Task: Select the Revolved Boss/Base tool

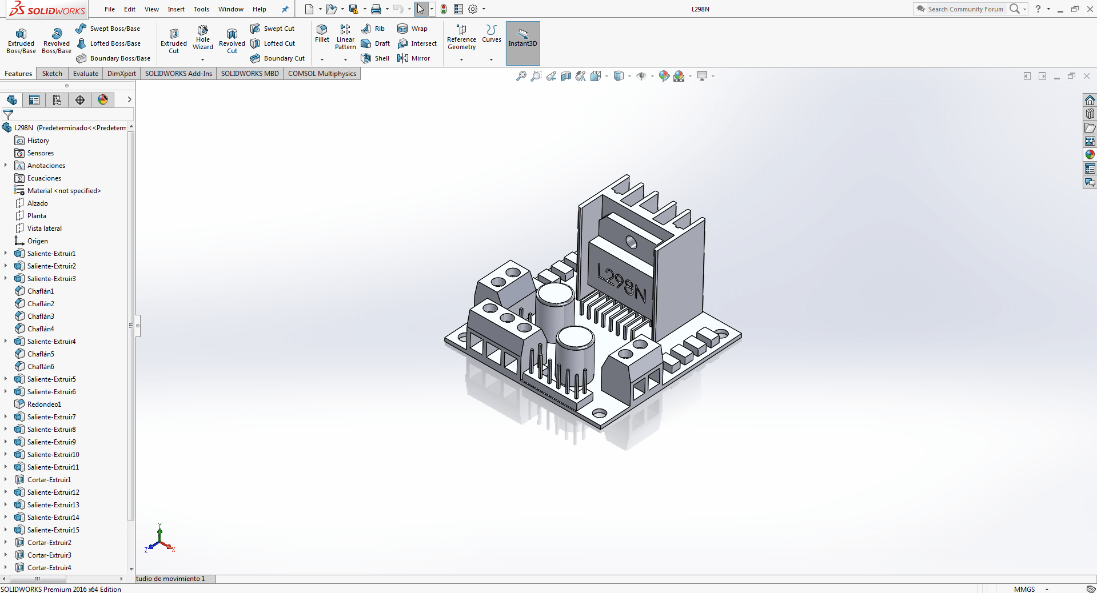Action: coord(57,41)
